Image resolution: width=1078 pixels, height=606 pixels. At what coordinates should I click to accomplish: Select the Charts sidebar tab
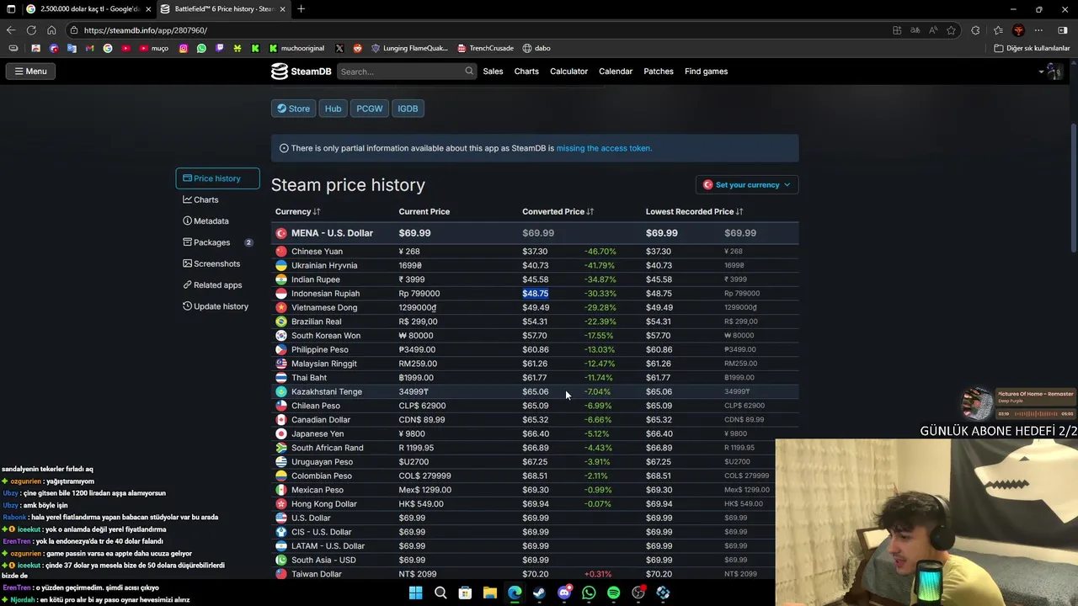coord(200,199)
